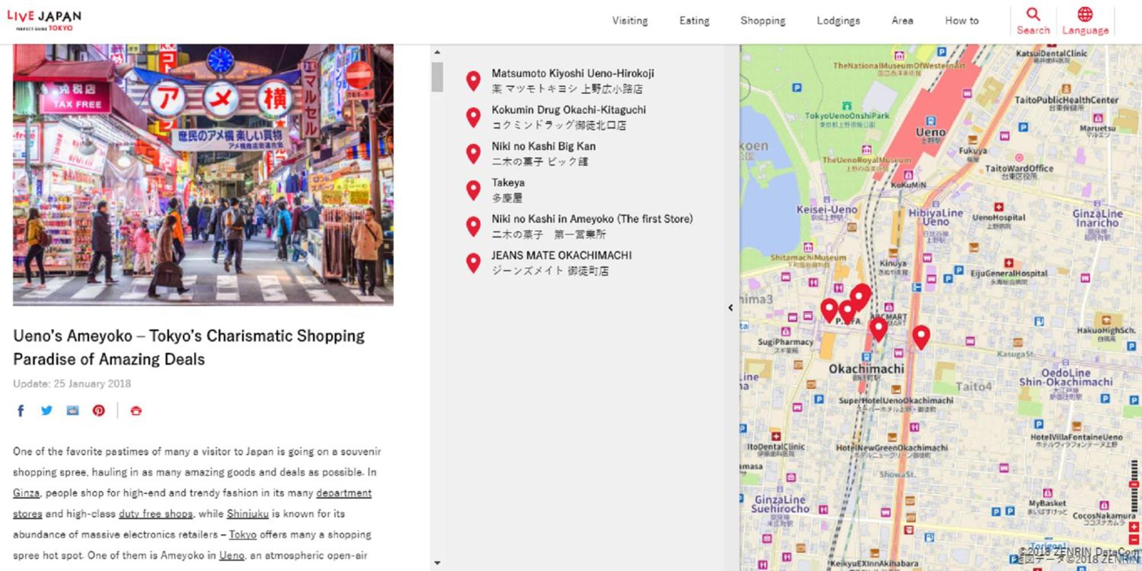1142x571 pixels.
Task: Share via the email icon
Action: coord(73,411)
